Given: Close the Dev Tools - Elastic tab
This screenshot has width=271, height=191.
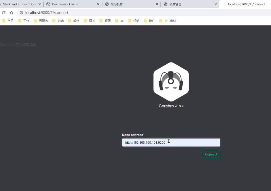Looking at the screenshot, I should [98, 4].
